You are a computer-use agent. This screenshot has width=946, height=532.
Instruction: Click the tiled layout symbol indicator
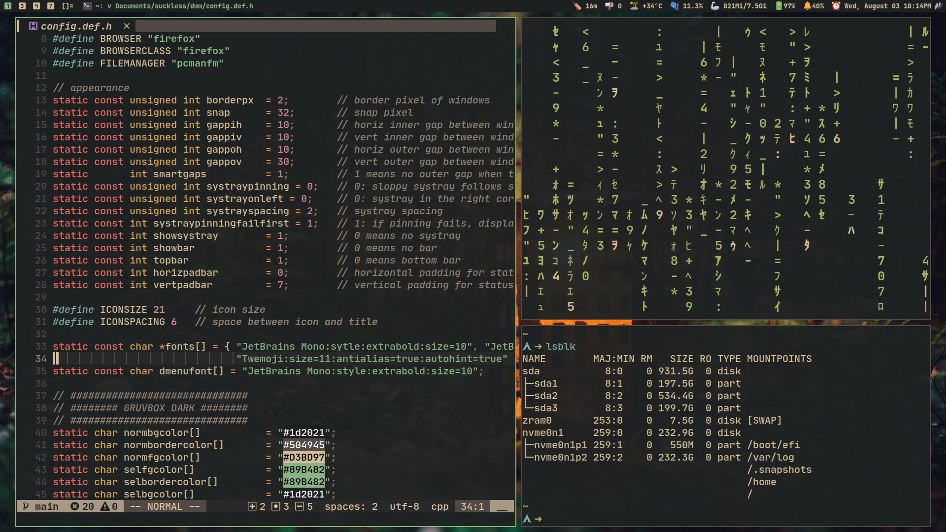68,6
